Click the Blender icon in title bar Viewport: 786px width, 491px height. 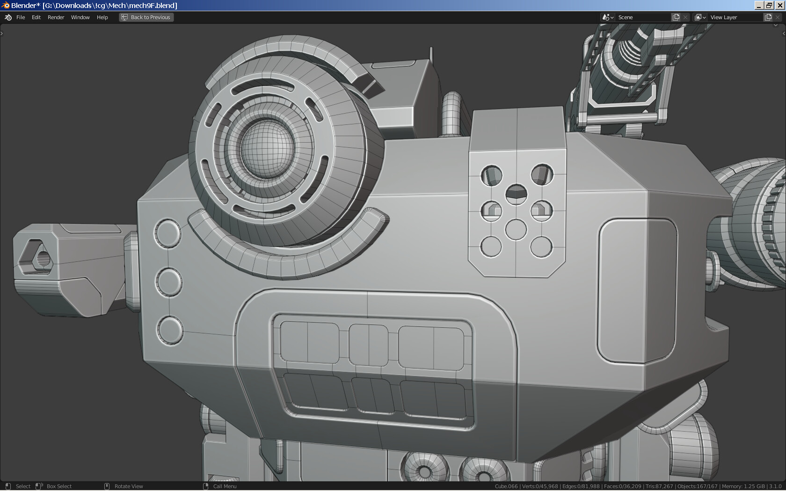tap(5, 5)
